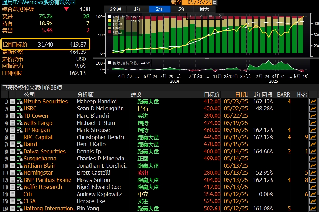Click locked spreadsheet icon for CLSA

pos(19,201)
